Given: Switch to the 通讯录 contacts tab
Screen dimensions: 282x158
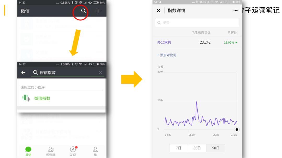Looking at the screenshot, I should (51, 151).
